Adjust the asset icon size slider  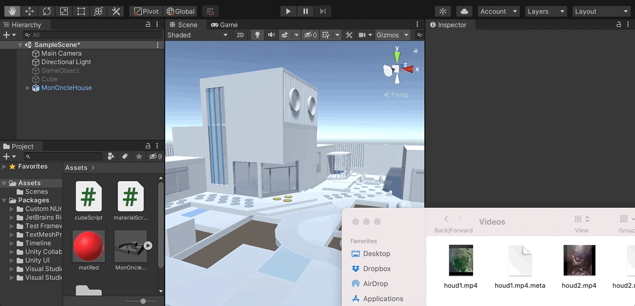pyautogui.click(x=143, y=301)
